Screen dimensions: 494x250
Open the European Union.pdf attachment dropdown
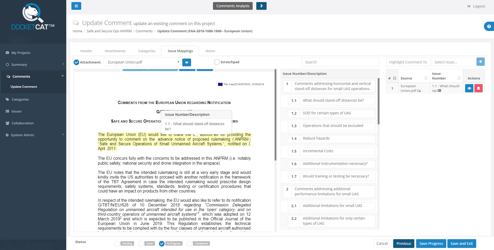pos(142,62)
